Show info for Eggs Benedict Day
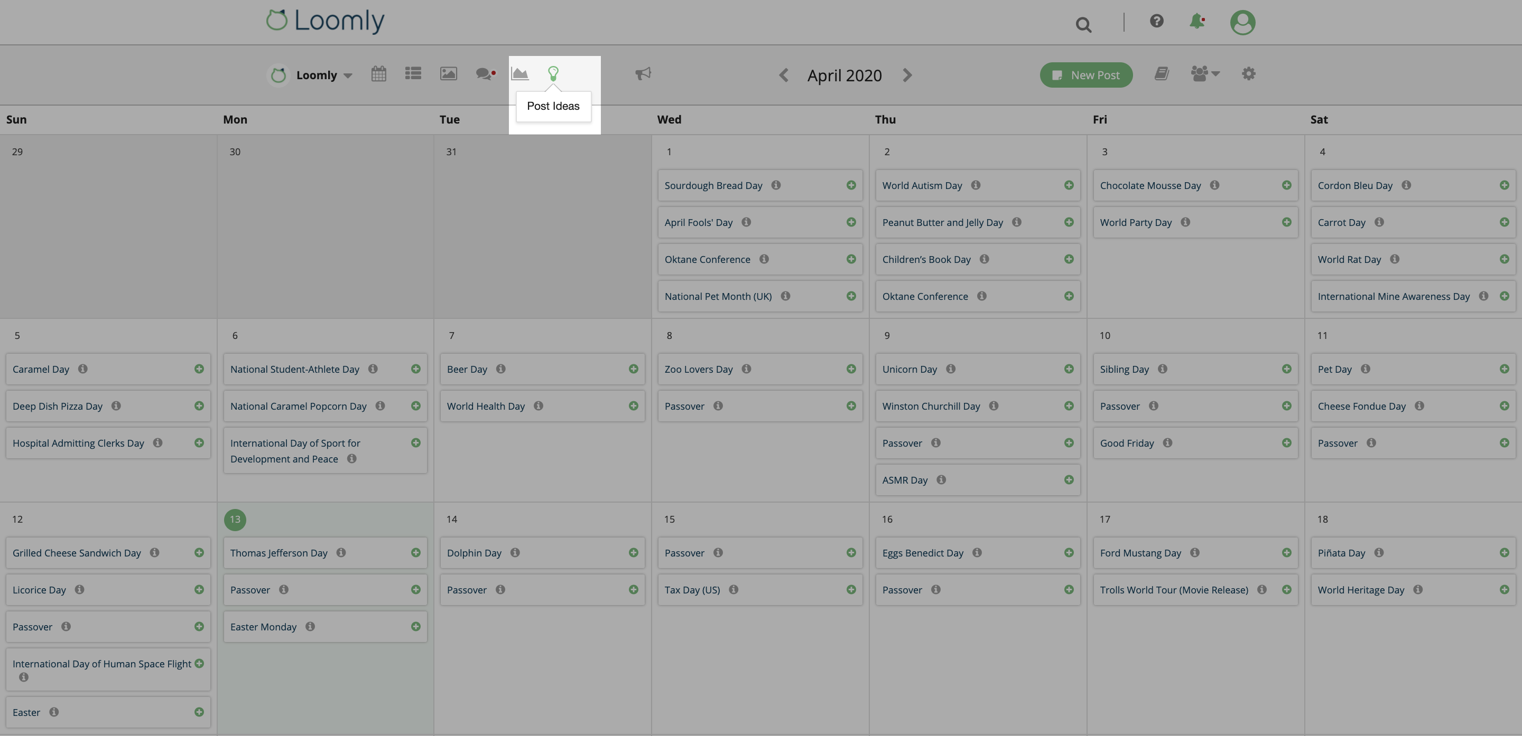 977,553
